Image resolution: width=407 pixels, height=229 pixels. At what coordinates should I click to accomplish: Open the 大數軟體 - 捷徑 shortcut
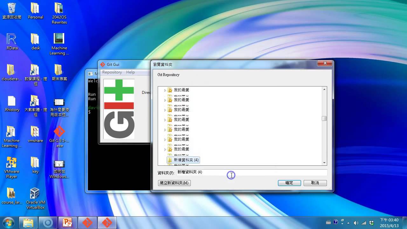point(35,106)
